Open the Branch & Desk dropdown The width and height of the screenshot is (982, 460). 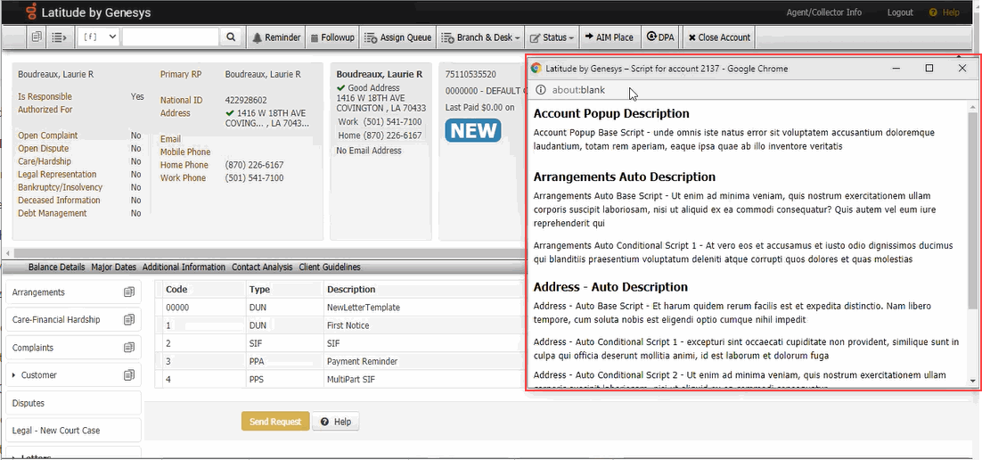pos(480,37)
